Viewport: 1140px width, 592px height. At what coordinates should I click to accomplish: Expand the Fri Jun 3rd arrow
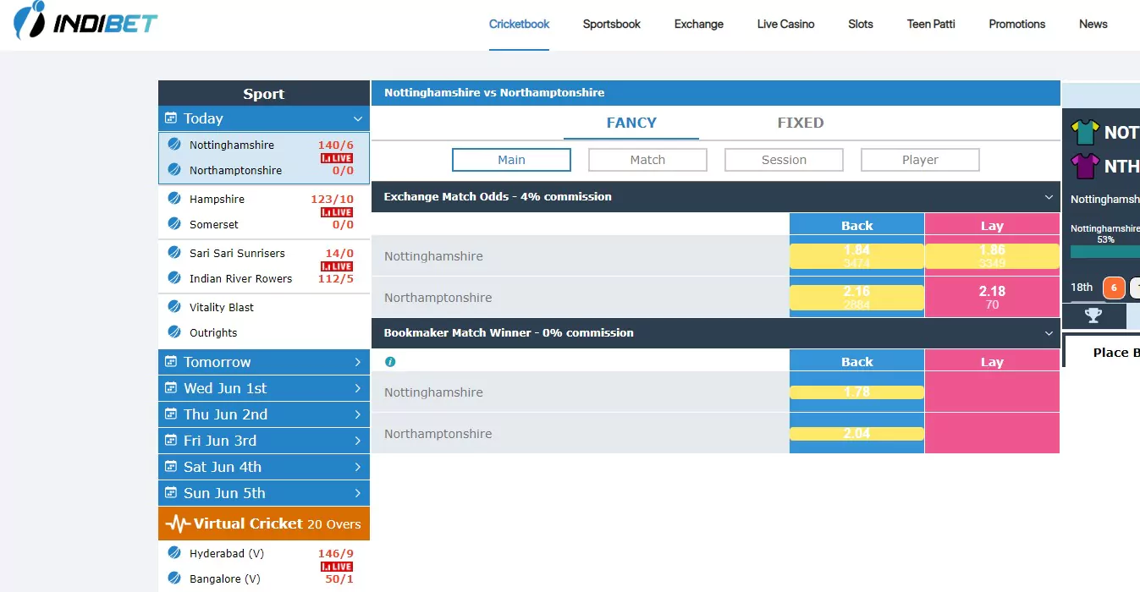(358, 441)
